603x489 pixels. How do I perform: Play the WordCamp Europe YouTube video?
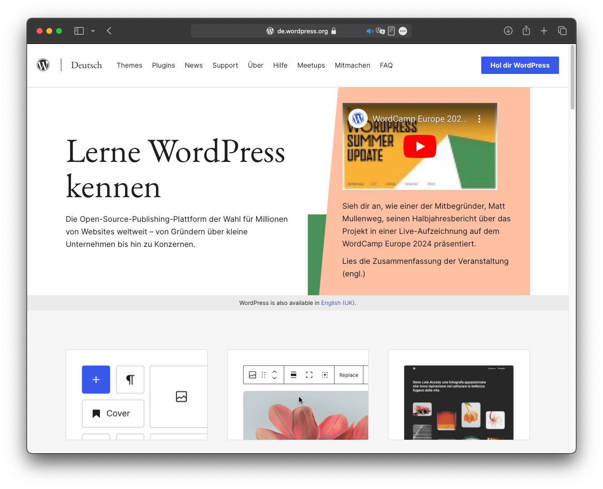[419, 146]
